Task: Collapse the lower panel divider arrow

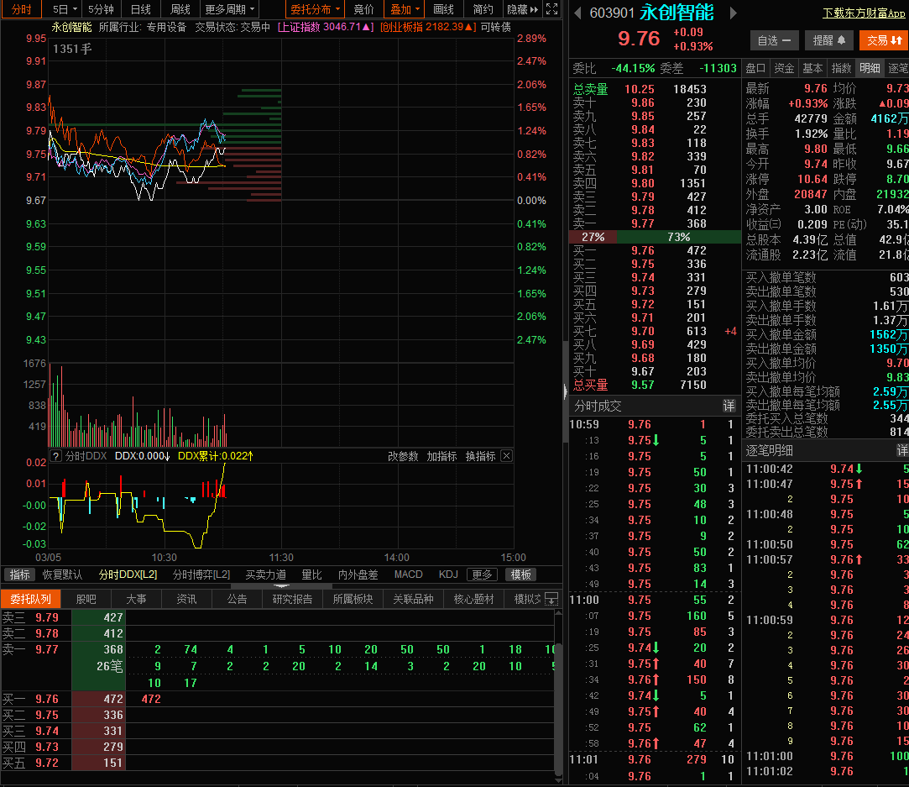Action: tap(281, 585)
